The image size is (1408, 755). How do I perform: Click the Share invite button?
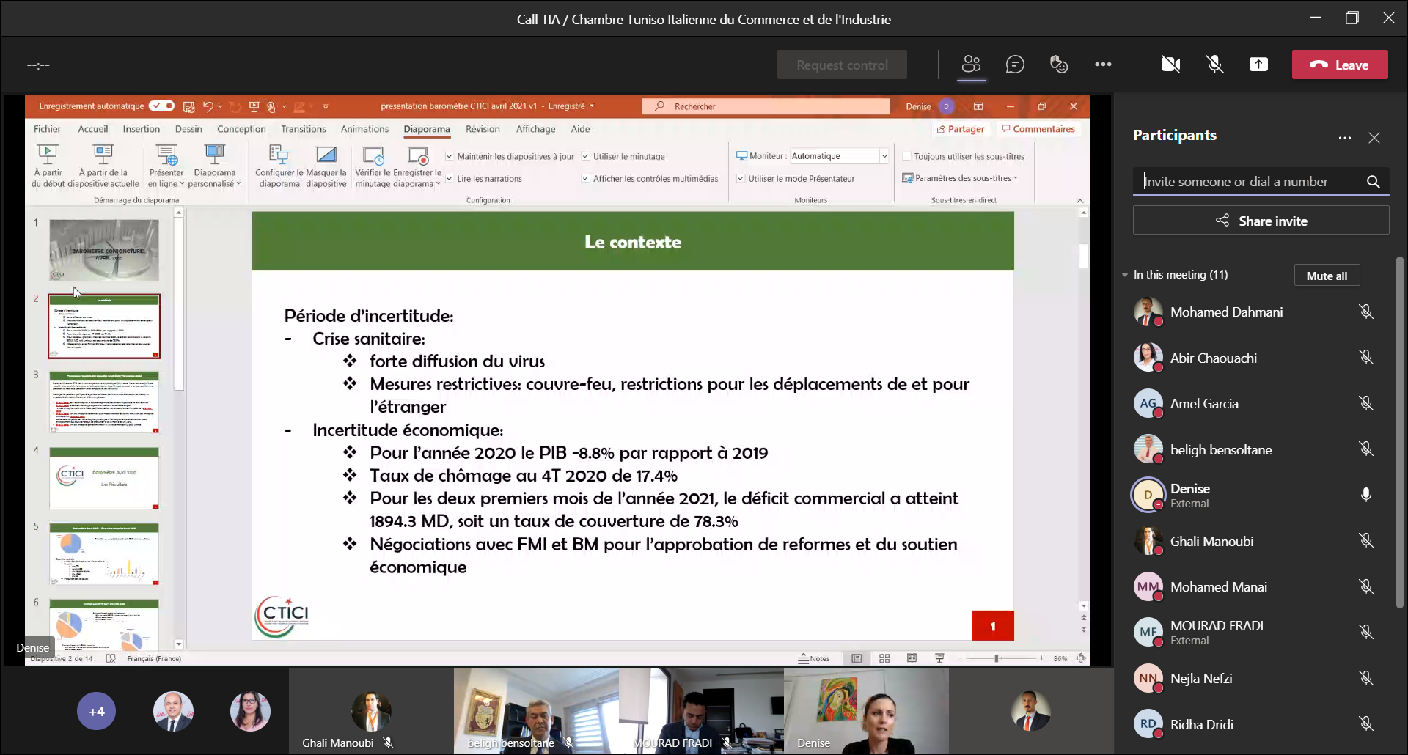[1261, 221]
